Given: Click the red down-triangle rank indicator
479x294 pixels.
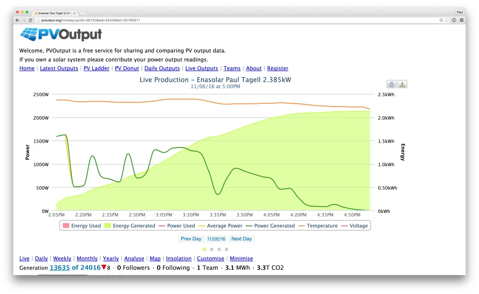Looking at the screenshot, I should pos(104,267).
